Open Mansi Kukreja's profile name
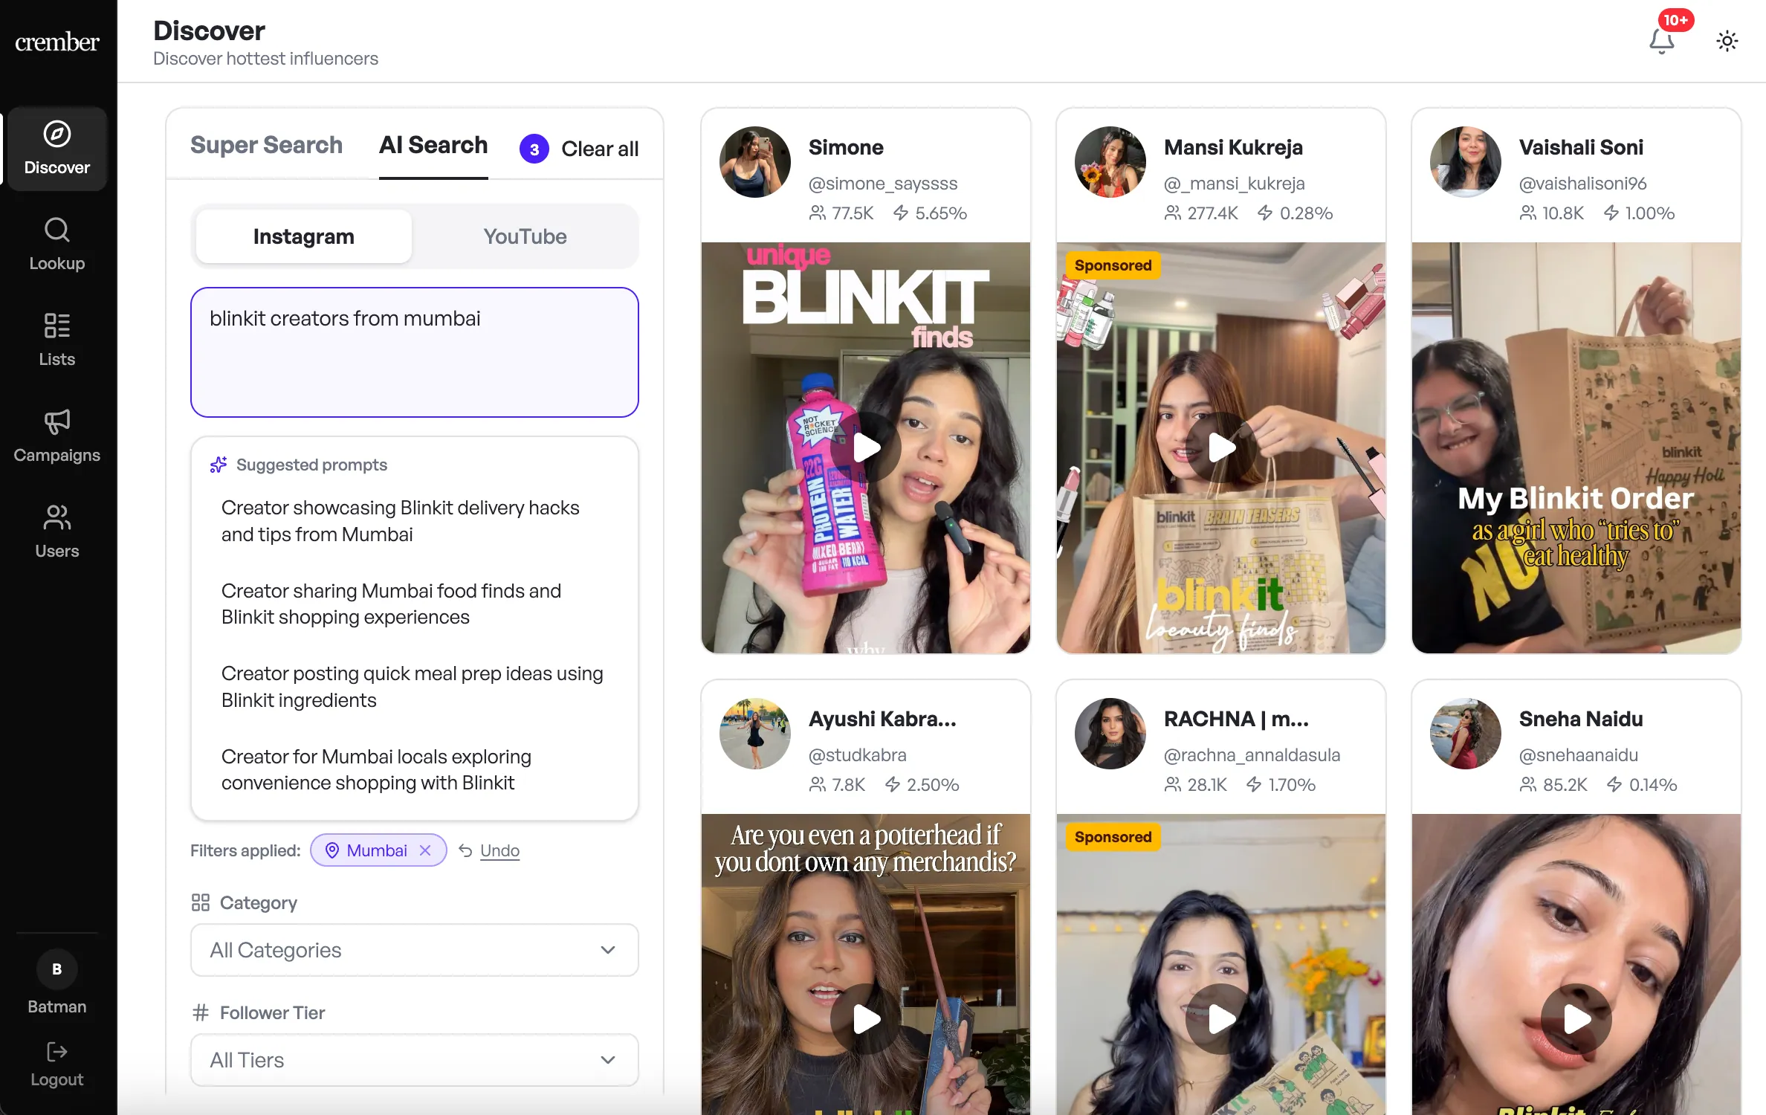This screenshot has width=1766, height=1115. (1233, 147)
